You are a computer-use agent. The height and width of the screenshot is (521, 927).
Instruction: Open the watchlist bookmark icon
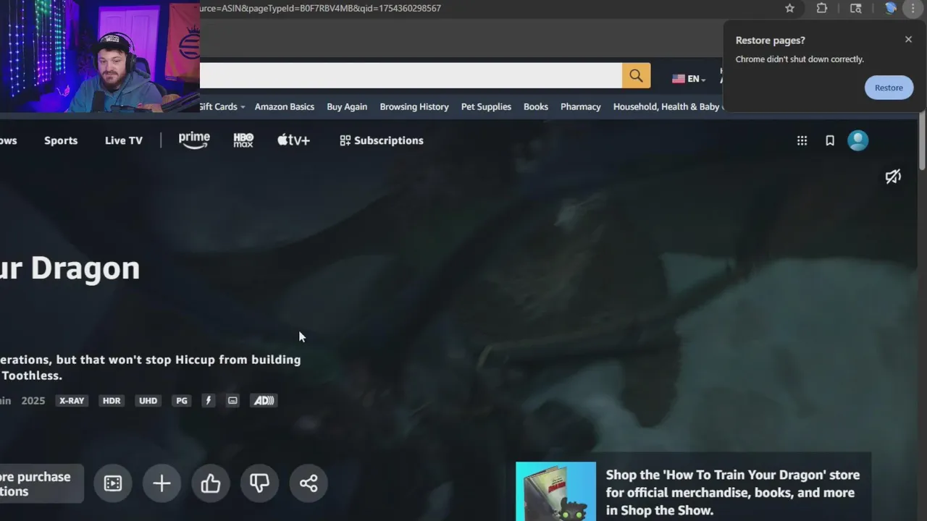pyautogui.click(x=830, y=140)
